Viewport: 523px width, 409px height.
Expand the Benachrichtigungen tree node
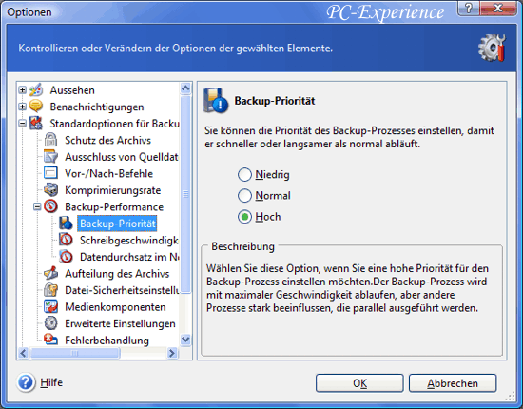(23, 107)
